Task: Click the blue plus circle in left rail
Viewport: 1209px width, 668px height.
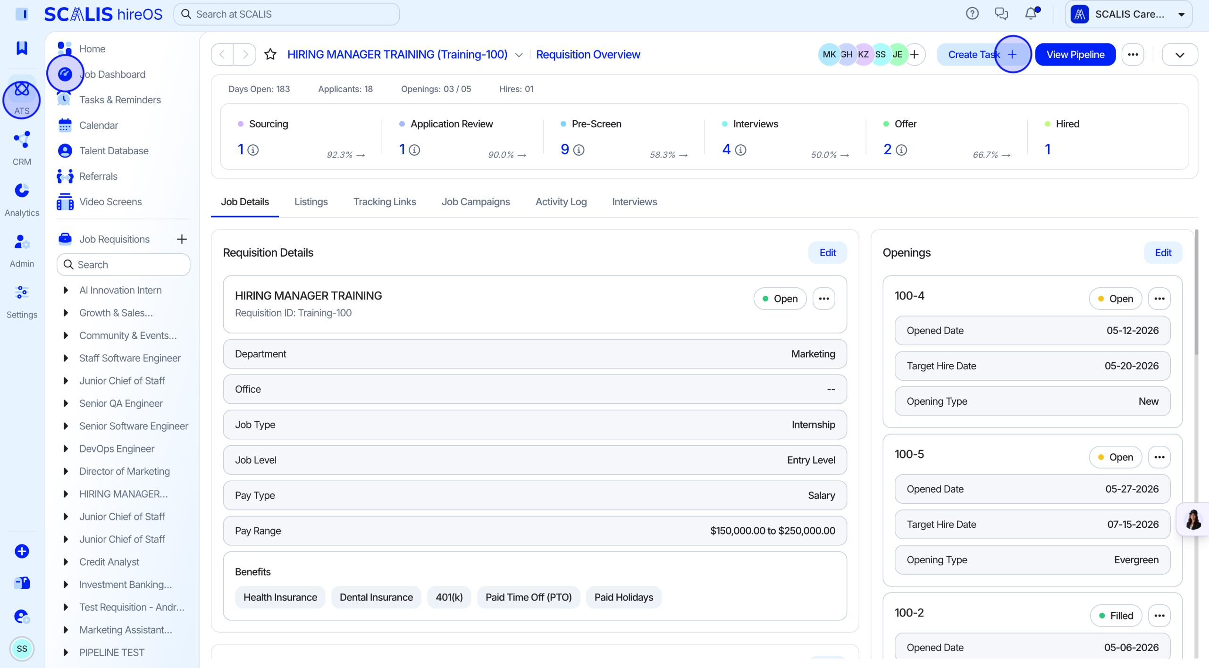Action: pos(22,551)
